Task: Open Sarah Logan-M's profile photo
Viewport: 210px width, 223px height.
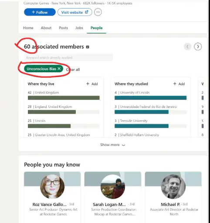Action: coord(113,186)
